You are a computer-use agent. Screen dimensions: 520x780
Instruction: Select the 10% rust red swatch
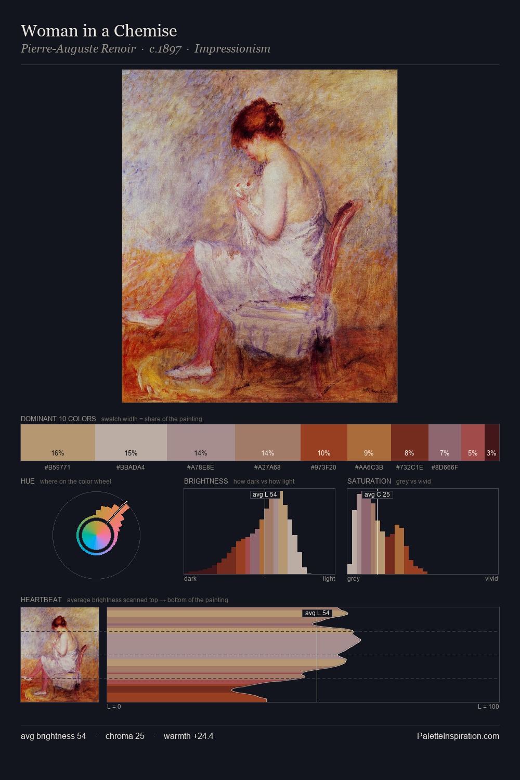324,443
